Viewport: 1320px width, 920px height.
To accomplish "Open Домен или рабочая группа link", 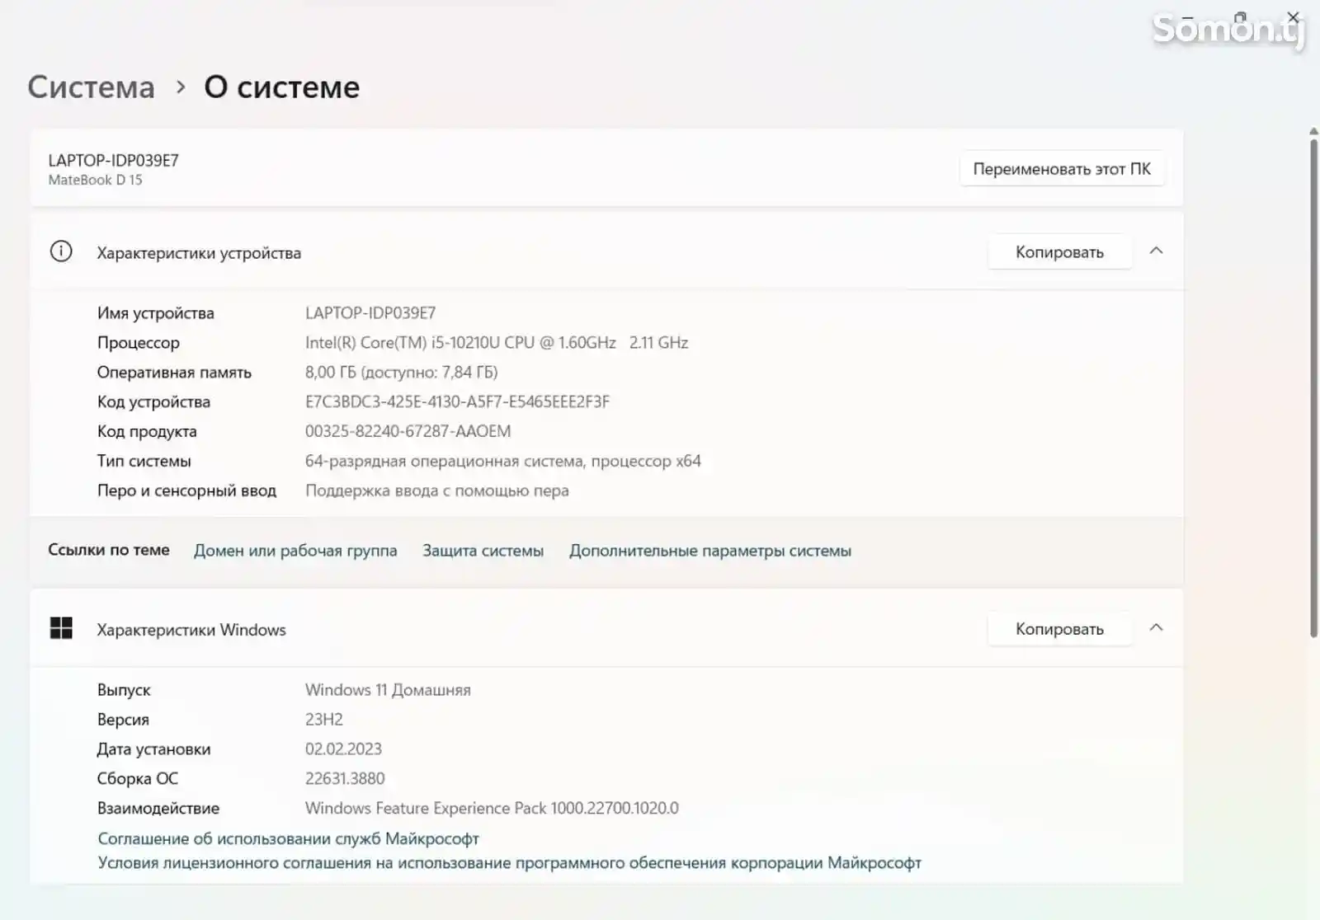I will click(295, 551).
